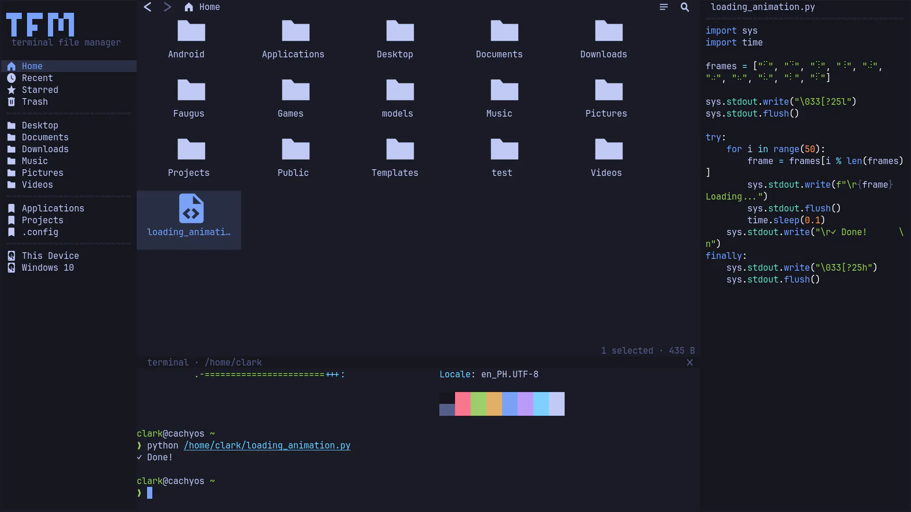Click the '1 selected · 435 B' status text
The width and height of the screenshot is (911, 512).
click(x=648, y=351)
